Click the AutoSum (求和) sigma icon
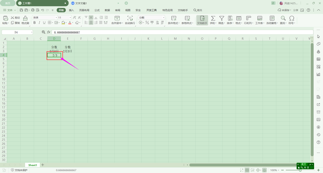The height and width of the screenshot is (173, 323). pyautogui.click(x=213, y=18)
